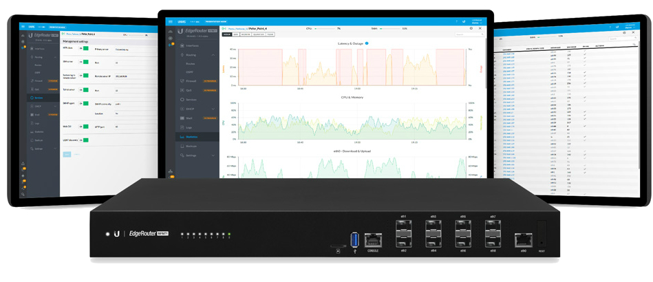Select the MONTH time range tab
The image size is (653, 282).
point(246,34)
